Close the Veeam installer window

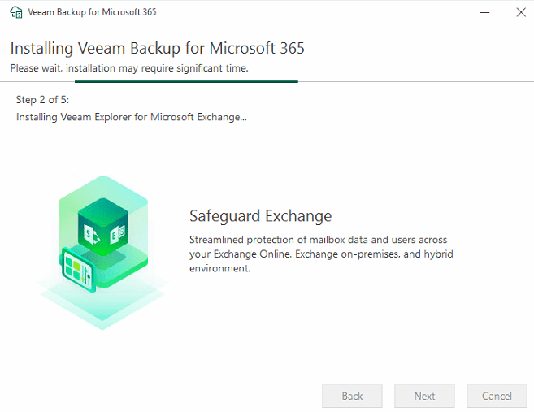coord(521,13)
